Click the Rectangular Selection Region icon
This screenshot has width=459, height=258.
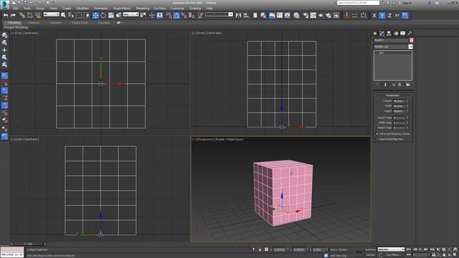pos(79,15)
